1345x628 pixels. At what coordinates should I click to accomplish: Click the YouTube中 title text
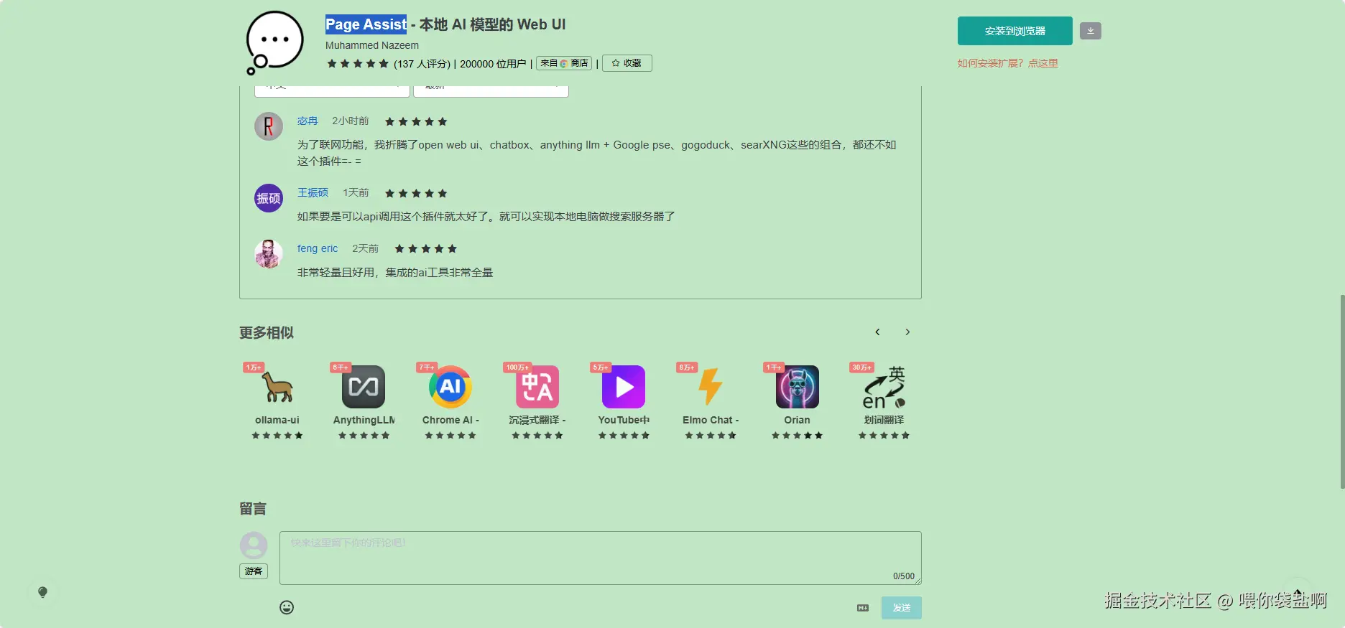pos(624,420)
